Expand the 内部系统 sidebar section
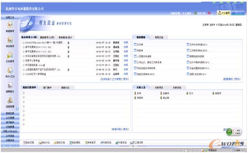The image size is (248, 153). (x=10, y=140)
